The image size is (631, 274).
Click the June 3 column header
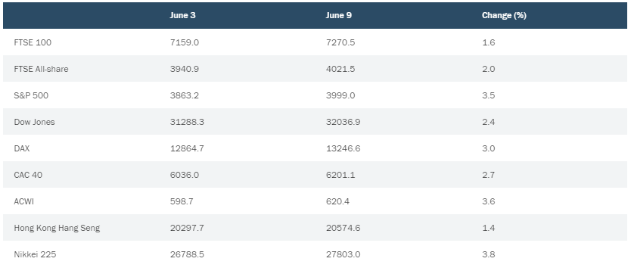(x=182, y=15)
